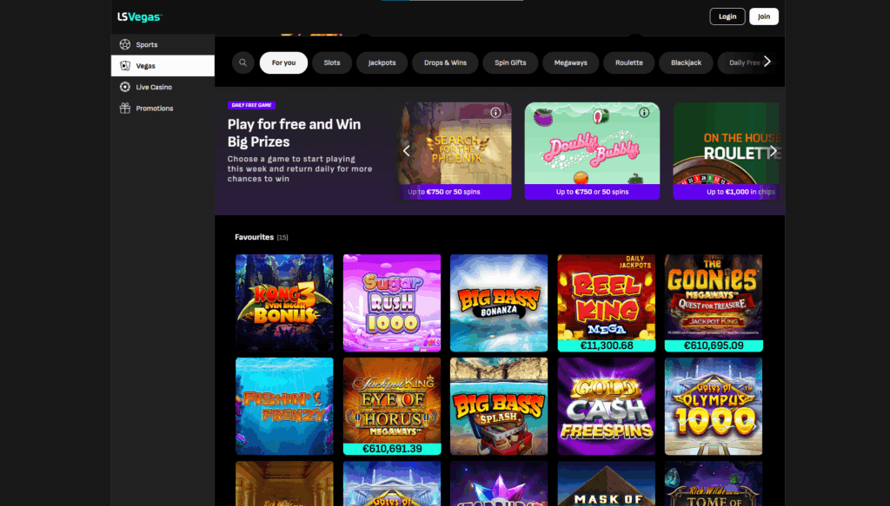The height and width of the screenshot is (506, 890).
Task: Open the Sports sidebar link
Action: coord(163,44)
